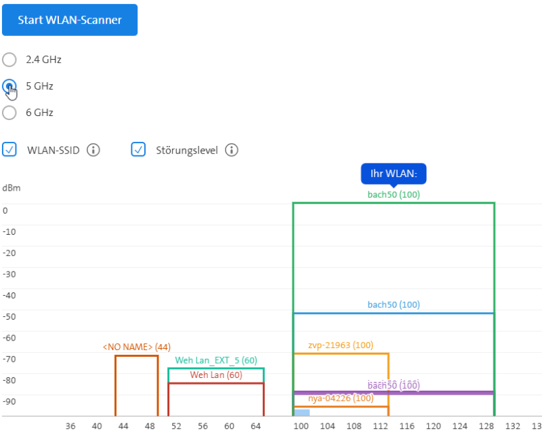Select the 2.4 GHz radio button
542x437 pixels.
[x=9, y=60]
